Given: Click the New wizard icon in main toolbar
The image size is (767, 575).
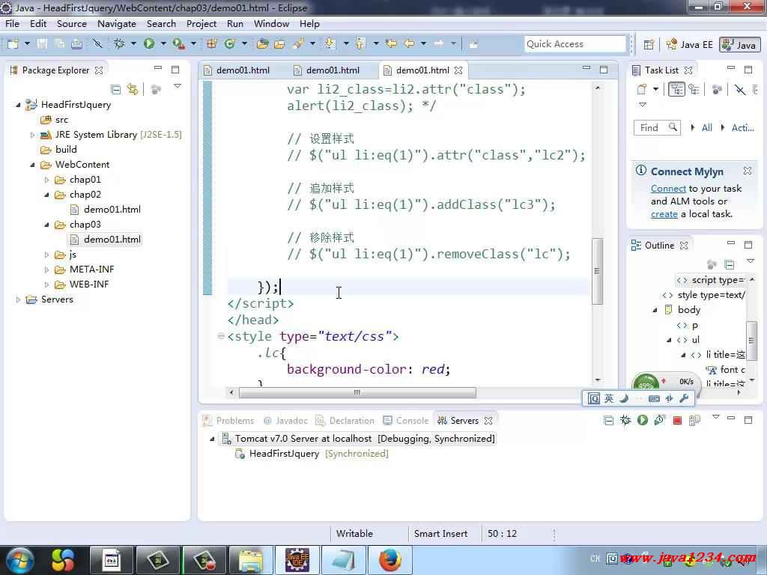Looking at the screenshot, I should (x=13, y=44).
